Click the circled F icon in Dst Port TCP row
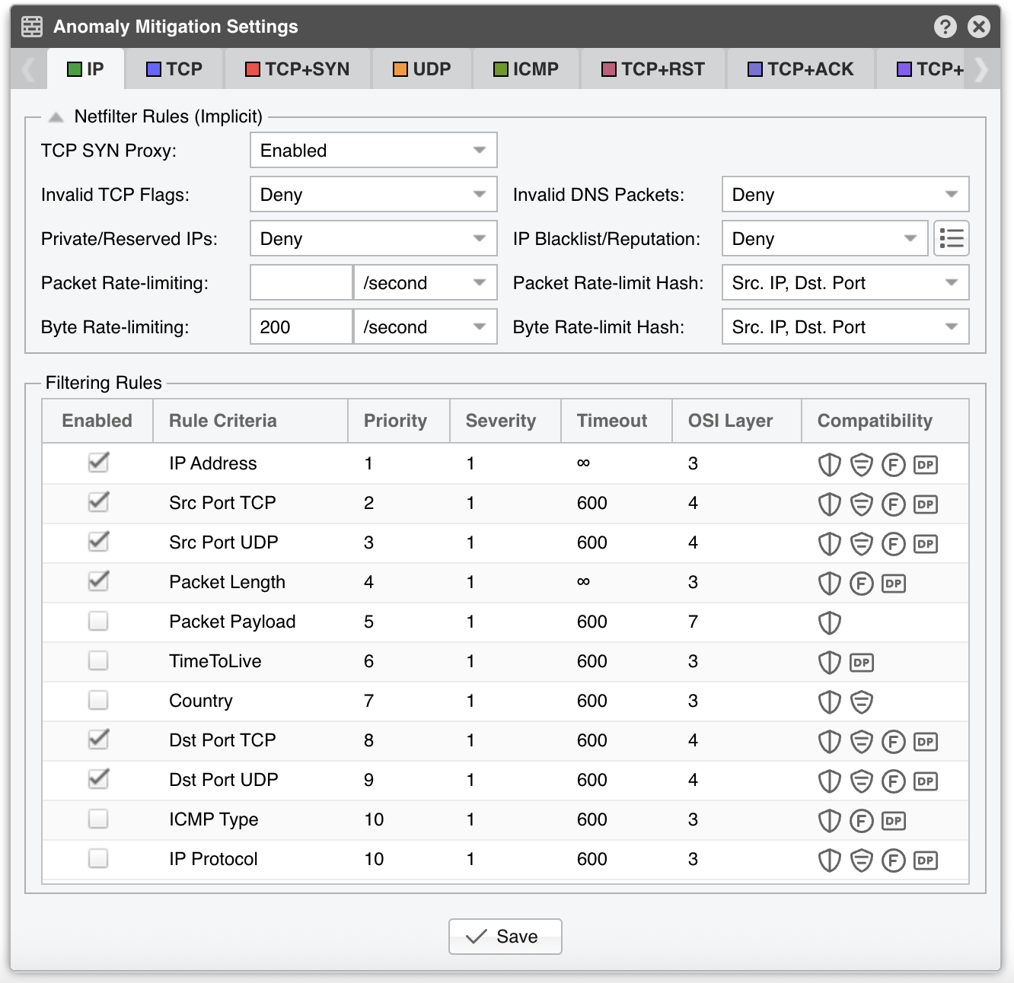Screen dimensions: 1014x983 893,741
